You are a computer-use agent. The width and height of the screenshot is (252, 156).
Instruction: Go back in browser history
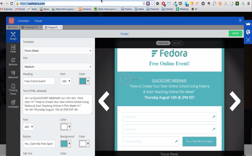(2, 3)
